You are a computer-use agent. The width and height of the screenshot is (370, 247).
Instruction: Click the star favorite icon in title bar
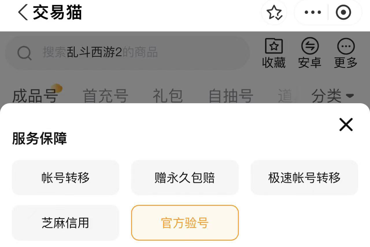pos(274,13)
